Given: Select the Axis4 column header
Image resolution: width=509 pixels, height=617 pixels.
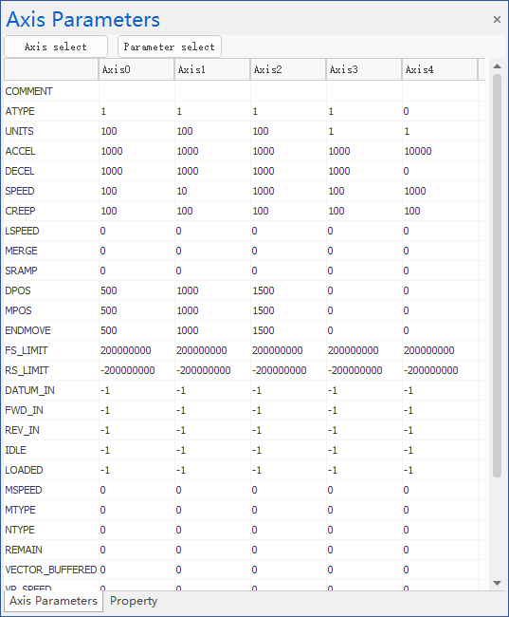Looking at the screenshot, I should click(x=440, y=69).
